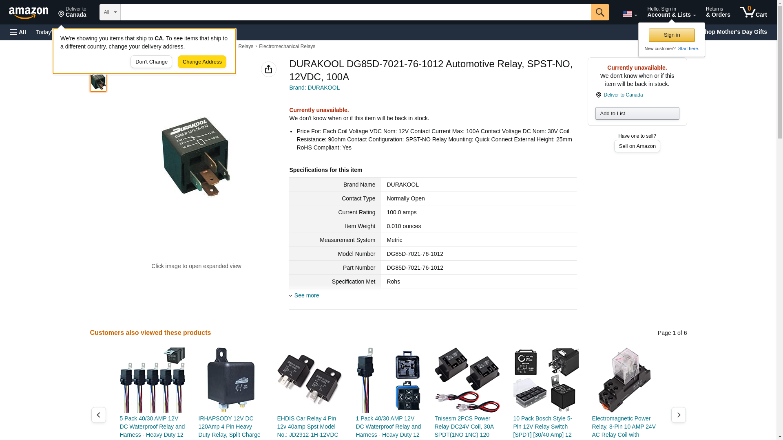Open Returns & Orders
783x440 pixels.
coord(718,12)
